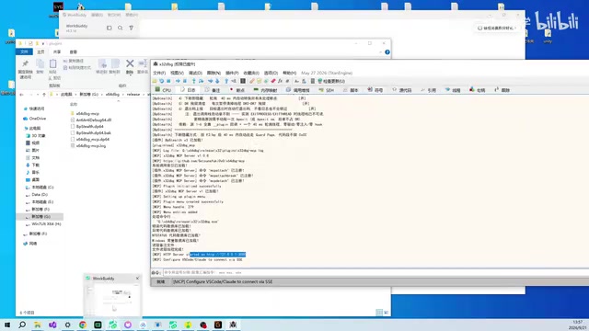Select the 查看 tab in File Explorer ribbon
This screenshot has width=589, height=331.
74,51
